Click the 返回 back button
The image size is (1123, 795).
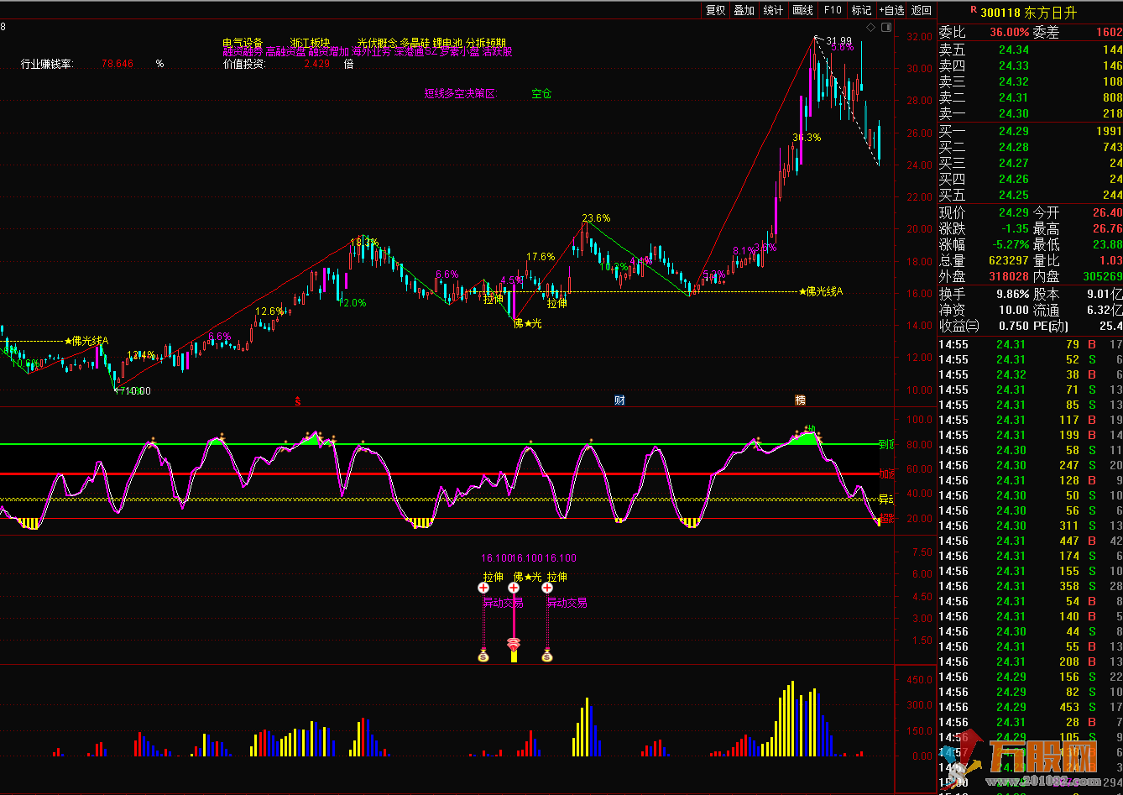(x=922, y=10)
